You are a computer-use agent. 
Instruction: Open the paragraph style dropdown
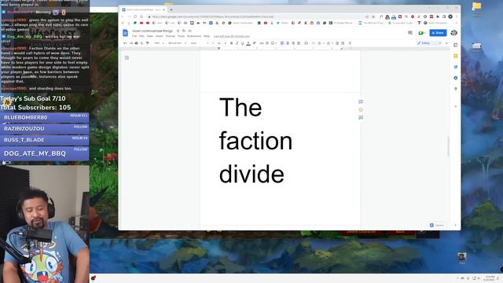178,43
